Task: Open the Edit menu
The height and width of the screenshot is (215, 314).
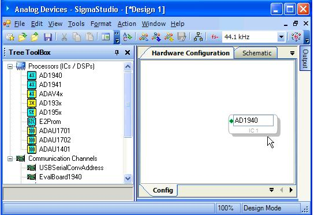Action: [37, 24]
